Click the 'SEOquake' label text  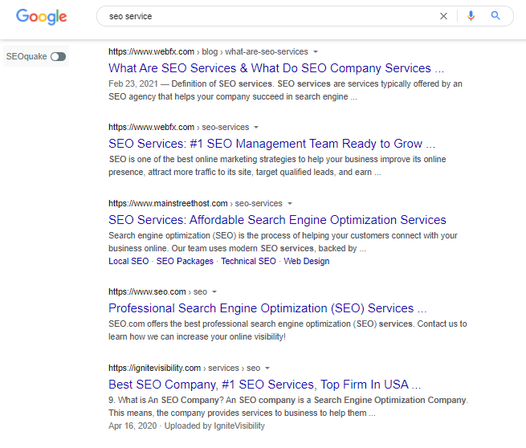point(27,56)
